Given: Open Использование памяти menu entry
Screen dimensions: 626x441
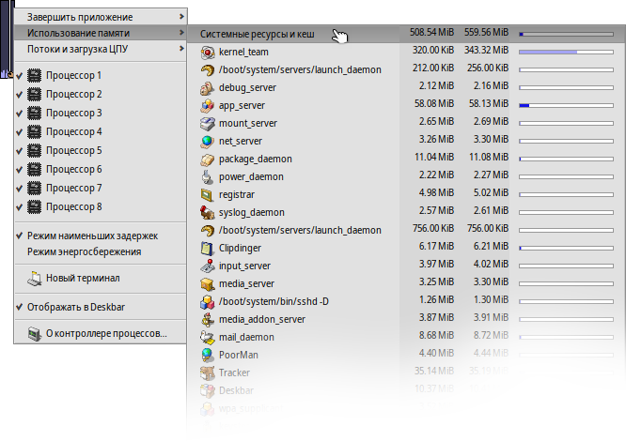Looking at the screenshot, I should [x=101, y=33].
